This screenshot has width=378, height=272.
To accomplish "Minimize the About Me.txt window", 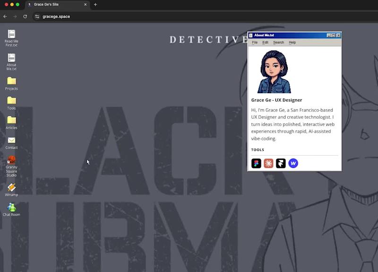I will tap(328, 35).
